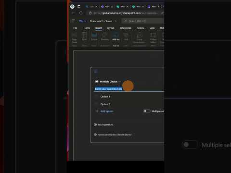Screen dimensions: 231x173
Task: Open the References tab
Action: coord(126,28)
